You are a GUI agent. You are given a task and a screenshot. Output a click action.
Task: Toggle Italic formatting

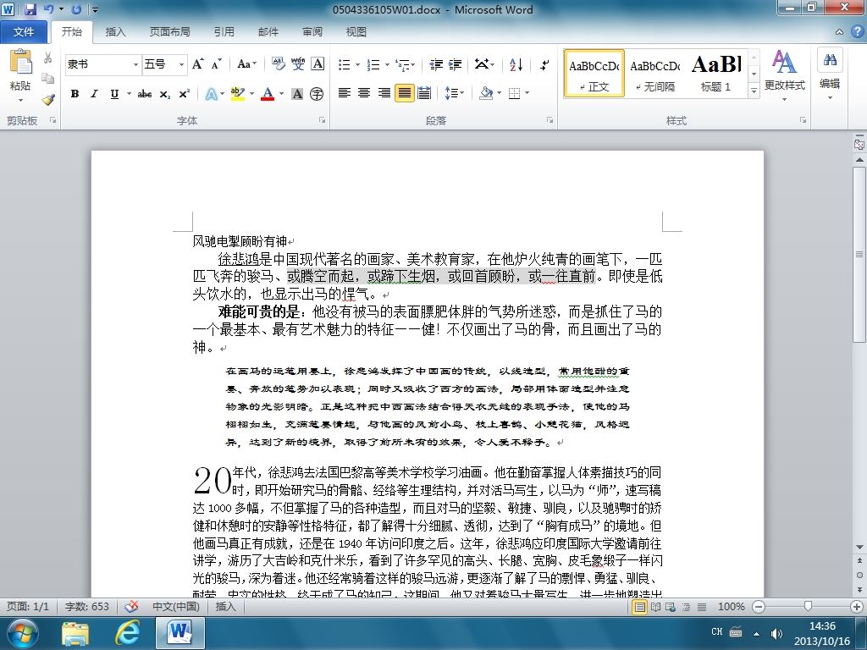[x=95, y=94]
